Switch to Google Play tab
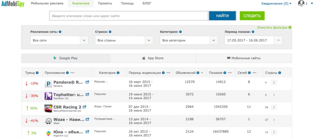This screenshot has width=315, height=138. (66, 58)
